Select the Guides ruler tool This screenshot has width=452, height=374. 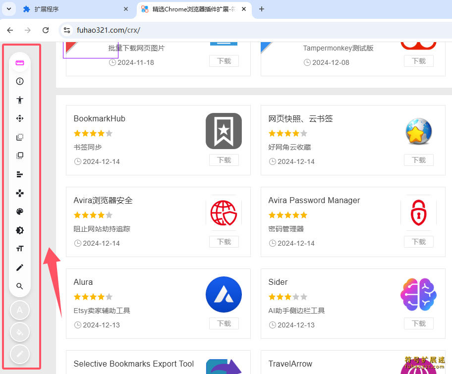[x=20, y=63]
